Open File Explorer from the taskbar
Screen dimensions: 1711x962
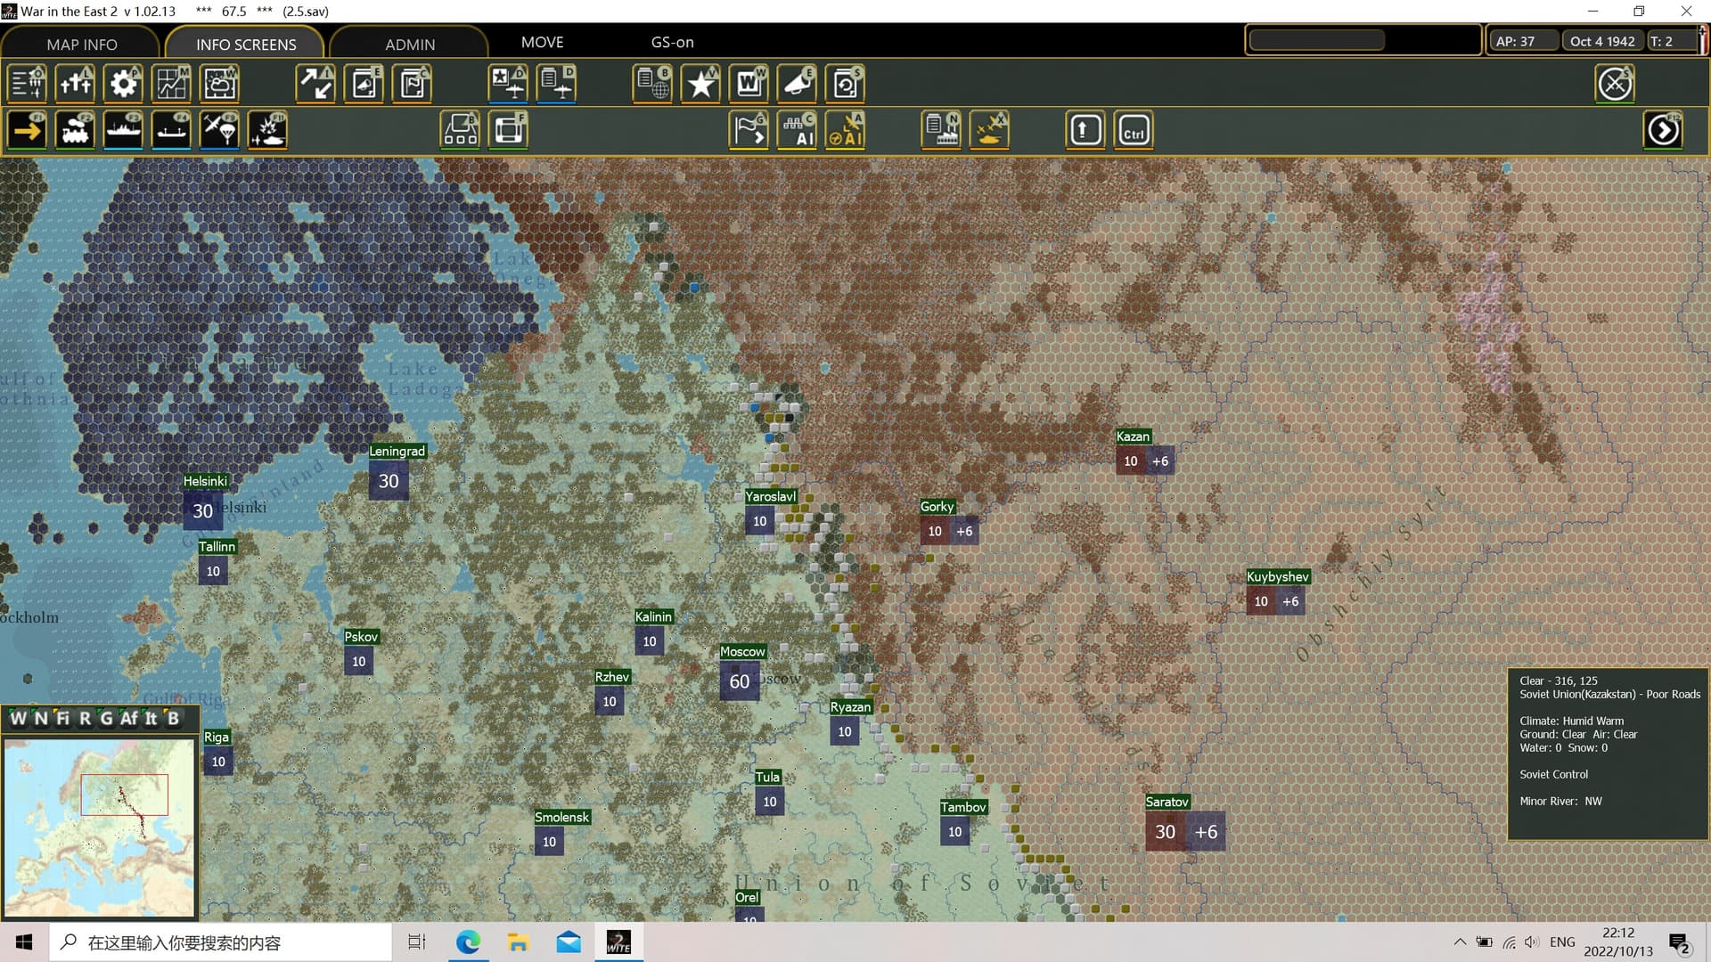coord(518,942)
